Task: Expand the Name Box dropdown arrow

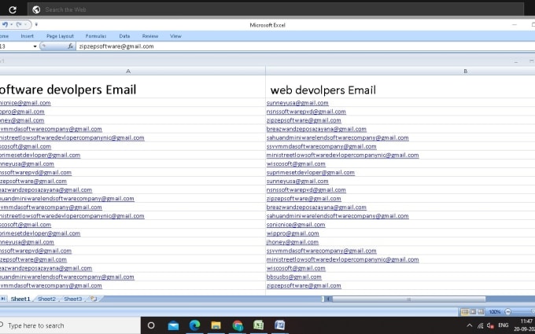Action: [35, 46]
